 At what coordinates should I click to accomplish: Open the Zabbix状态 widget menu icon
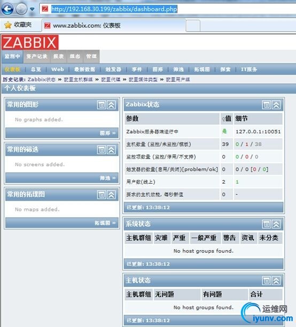click(266, 105)
